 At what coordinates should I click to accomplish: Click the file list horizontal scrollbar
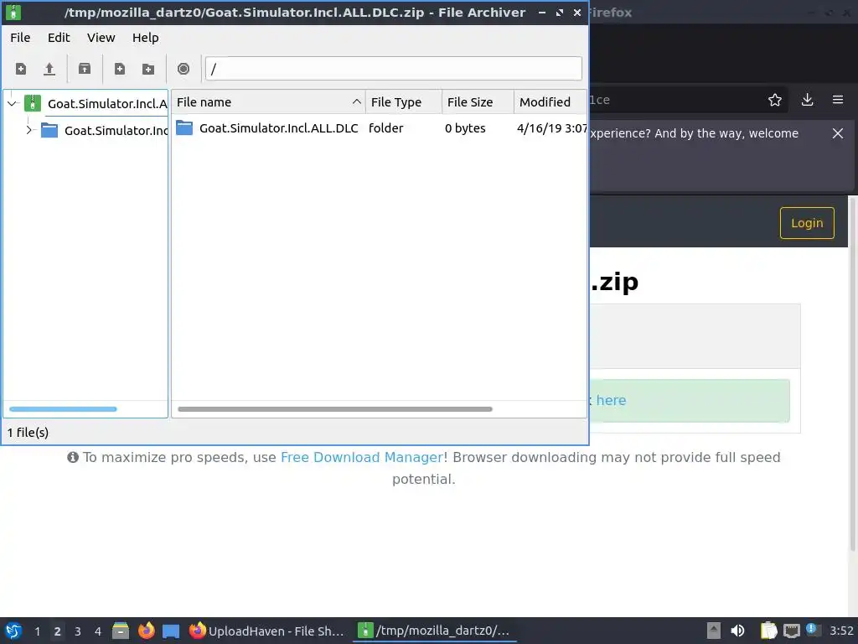pos(335,409)
